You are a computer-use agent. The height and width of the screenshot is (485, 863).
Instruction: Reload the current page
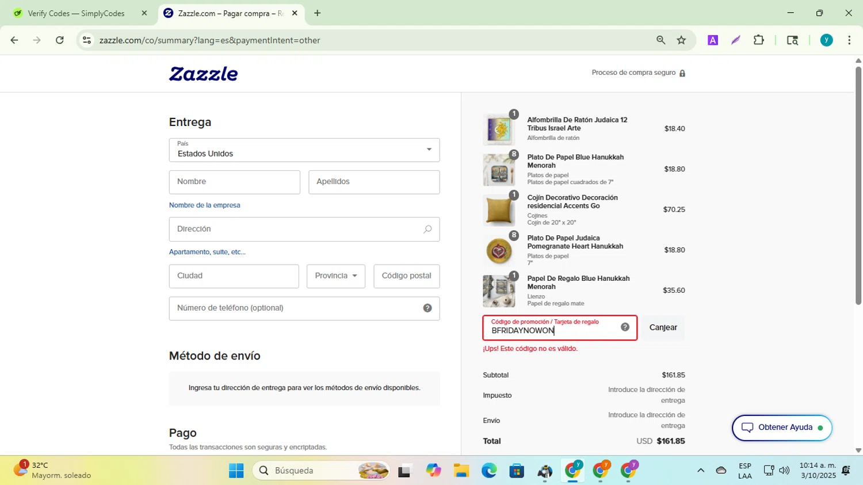click(x=60, y=40)
